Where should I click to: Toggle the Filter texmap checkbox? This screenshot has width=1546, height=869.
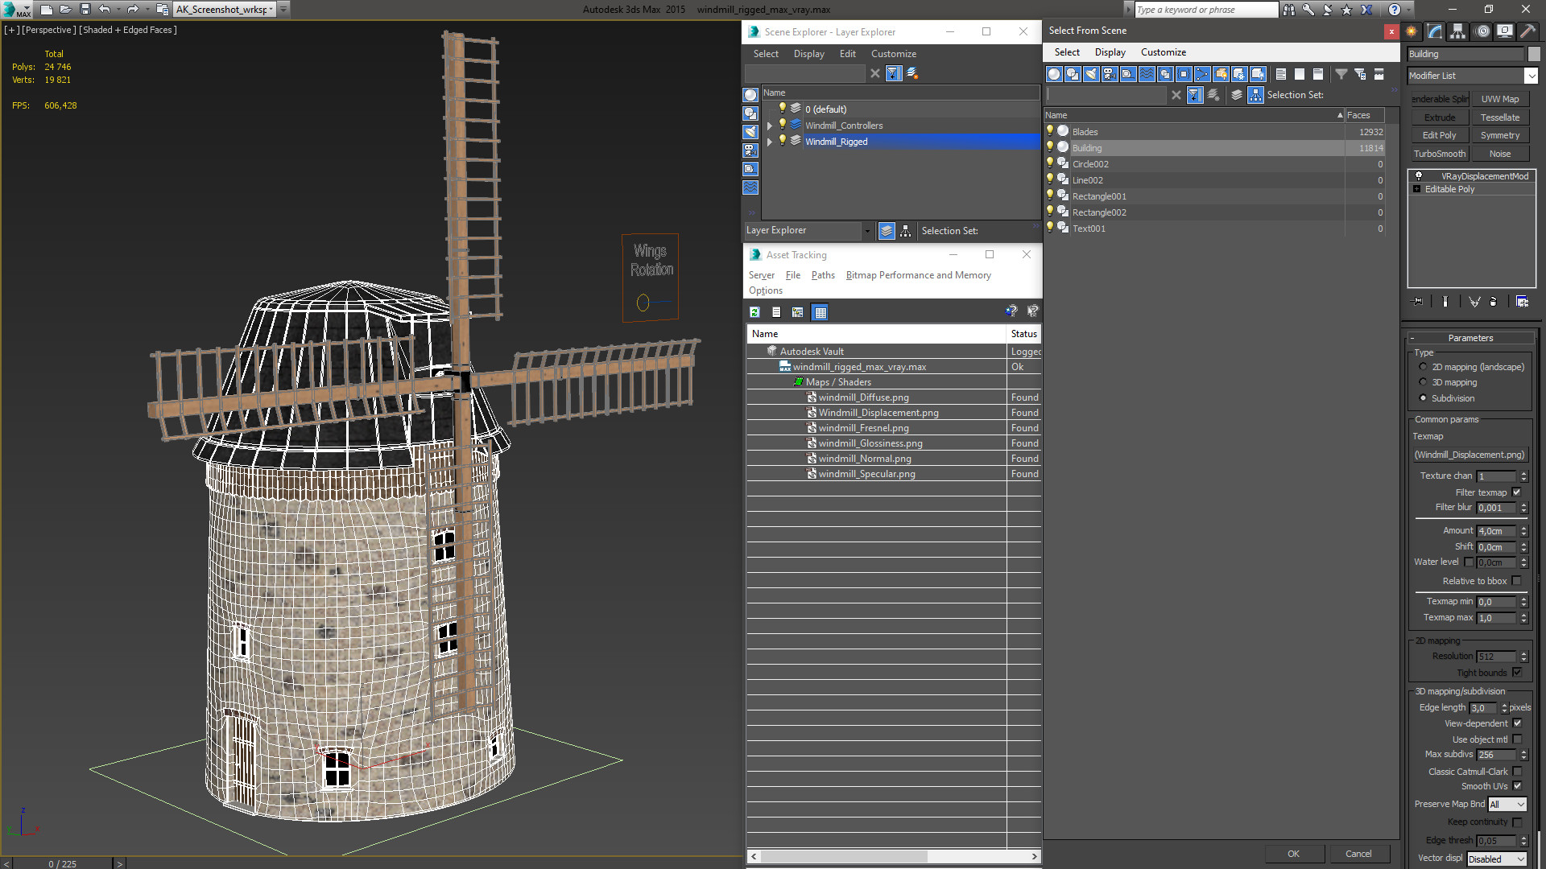[1517, 492]
